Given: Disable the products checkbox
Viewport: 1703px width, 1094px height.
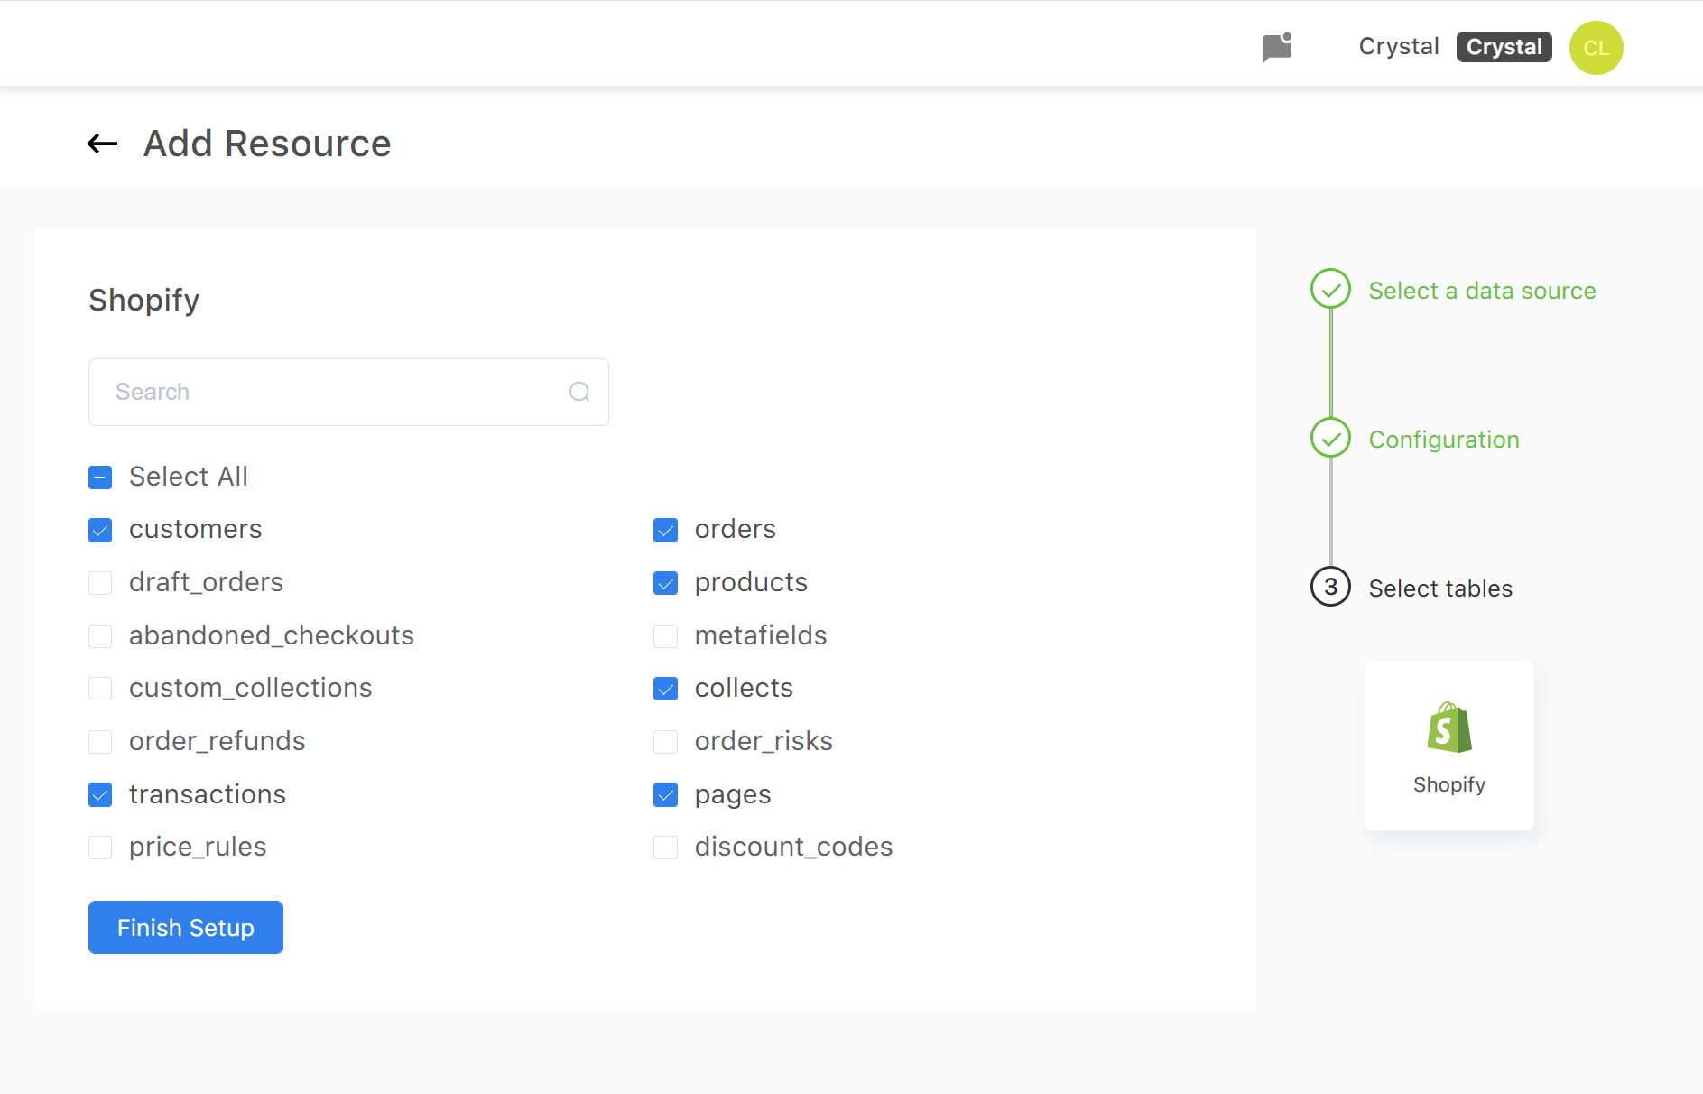Looking at the screenshot, I should pos(665,582).
